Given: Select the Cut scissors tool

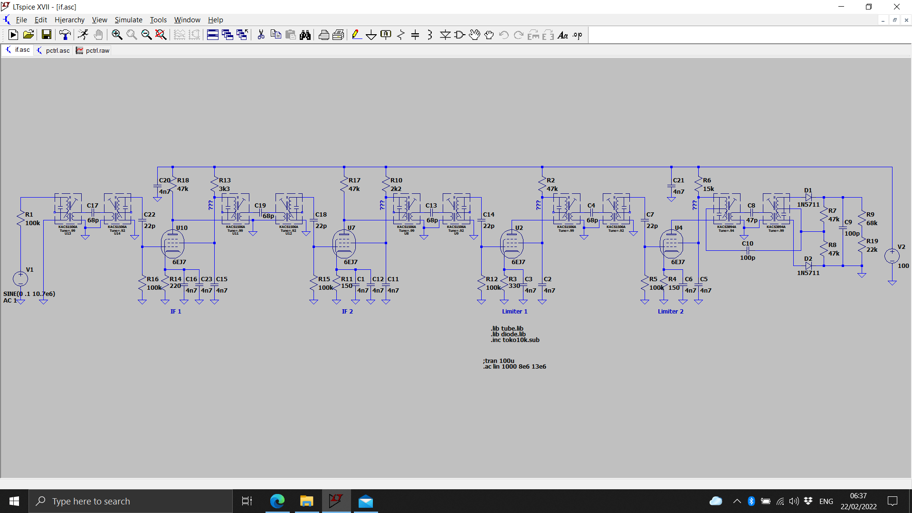Looking at the screenshot, I should tap(261, 35).
